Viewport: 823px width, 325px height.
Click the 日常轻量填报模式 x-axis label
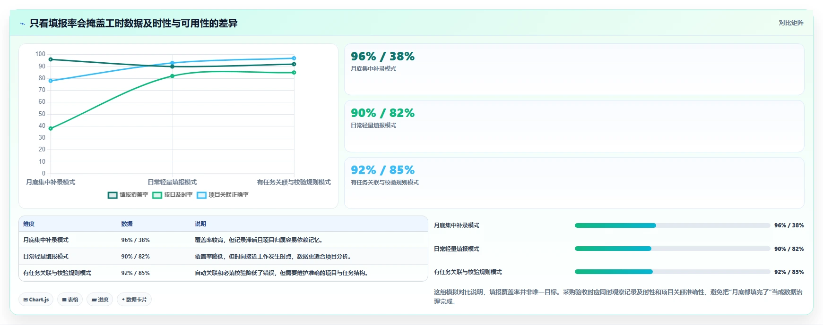pos(172,182)
